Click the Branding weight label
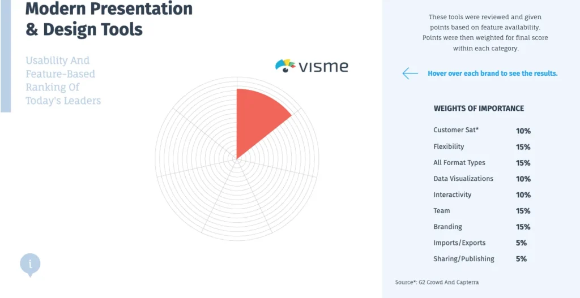This screenshot has height=298, width=580. pyautogui.click(x=447, y=227)
